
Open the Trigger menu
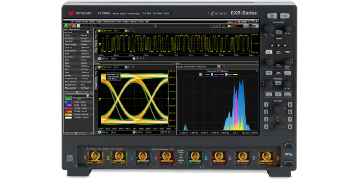(x=99, y=21)
